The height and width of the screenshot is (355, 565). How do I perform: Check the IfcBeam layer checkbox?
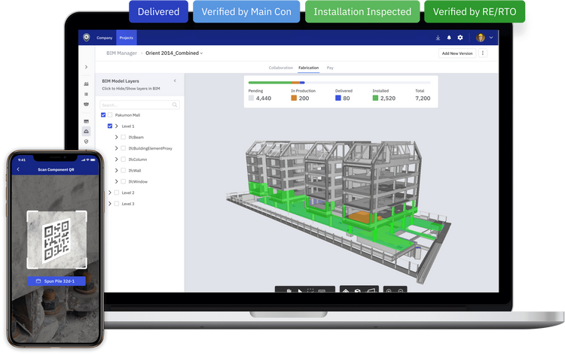click(x=124, y=138)
